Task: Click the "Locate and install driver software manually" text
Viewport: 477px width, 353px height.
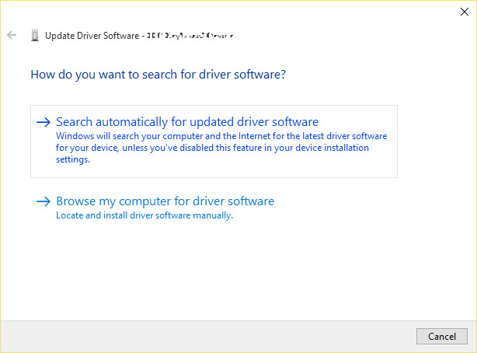Action: pyautogui.click(x=144, y=215)
